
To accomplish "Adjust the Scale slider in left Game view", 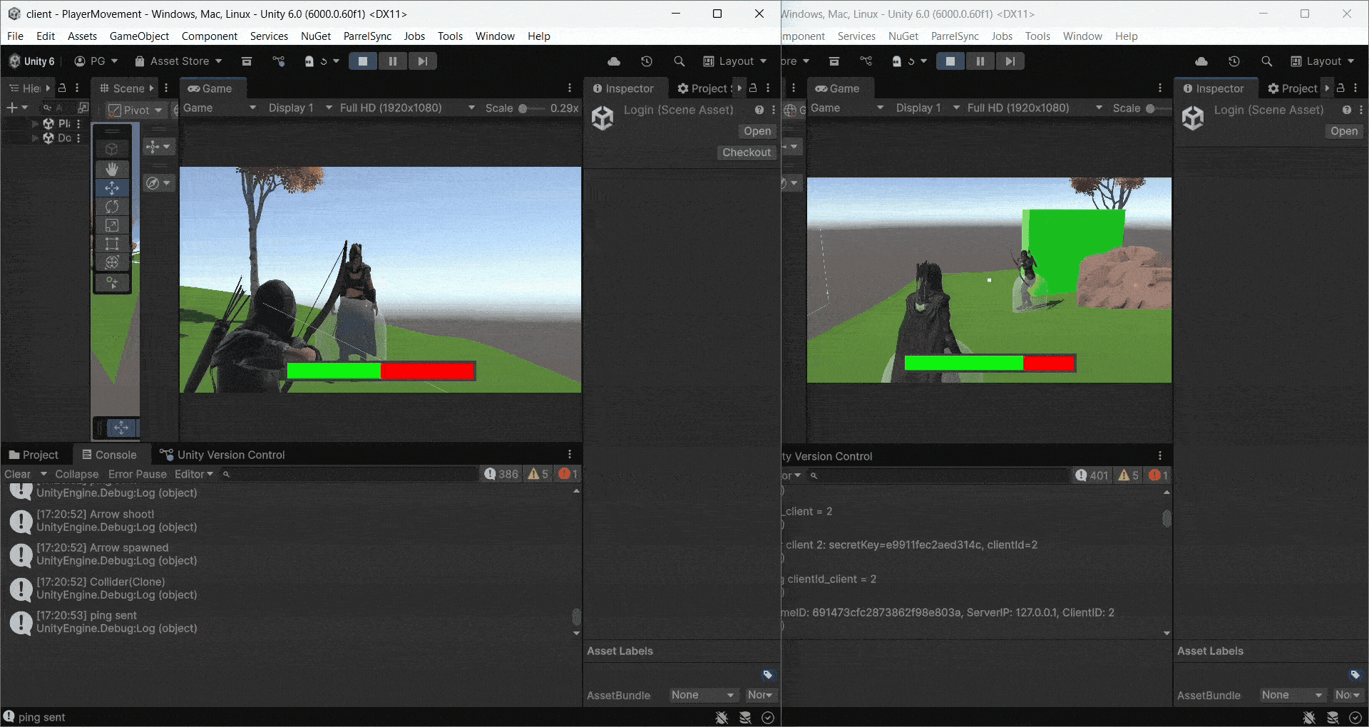I will [x=524, y=108].
